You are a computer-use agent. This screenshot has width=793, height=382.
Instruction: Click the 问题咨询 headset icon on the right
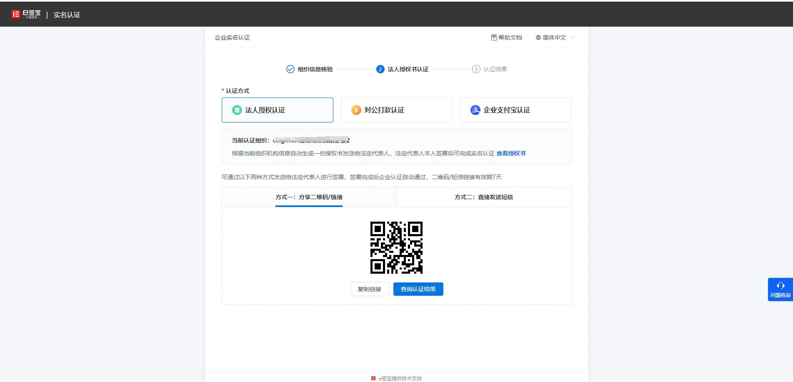point(780,285)
